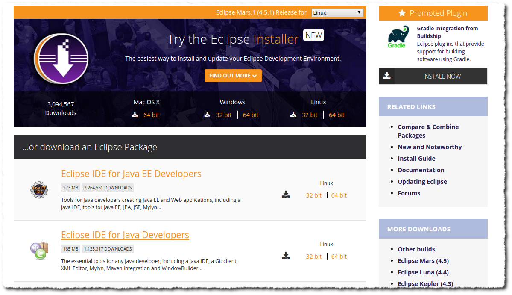This screenshot has height=295, width=512.
Task: Click download icon for Java Developers package
Action: click(x=286, y=256)
